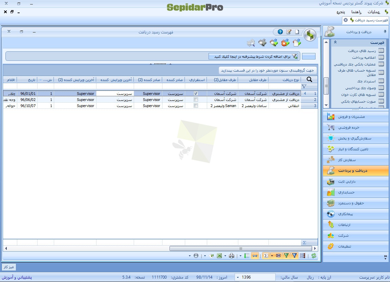The image size is (390, 282).
Task: View the receipt with the colored magnifier icon
Action: pos(274,43)
